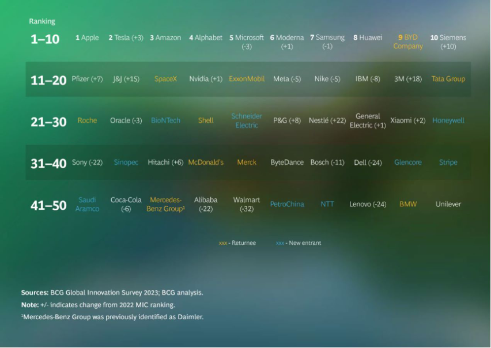Select 'Sinopec' entry

tap(126, 162)
